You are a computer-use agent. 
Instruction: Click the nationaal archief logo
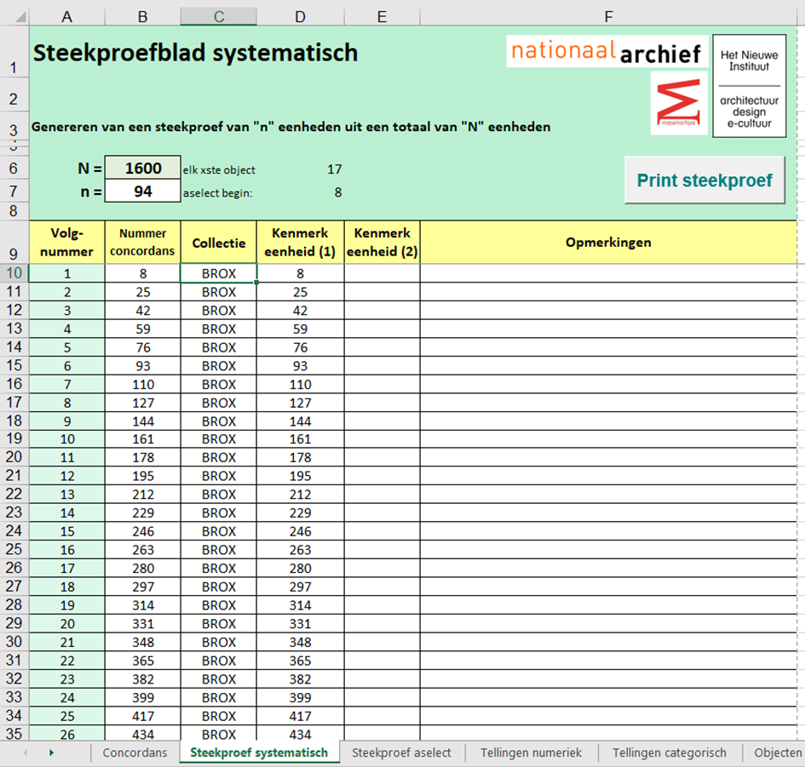(607, 51)
